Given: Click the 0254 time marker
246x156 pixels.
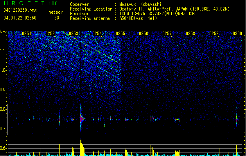Looking at the screenshot, I should tap(97, 34).
